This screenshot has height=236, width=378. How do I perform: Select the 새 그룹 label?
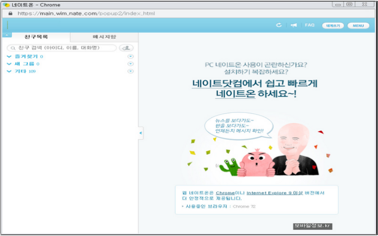coord(24,64)
